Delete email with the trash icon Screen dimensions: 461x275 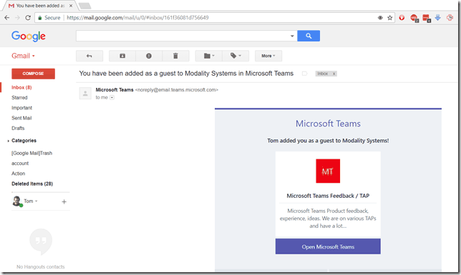point(175,56)
